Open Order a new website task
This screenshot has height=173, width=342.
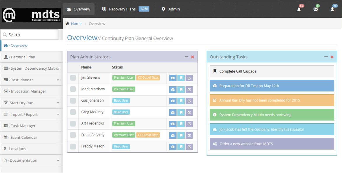[272, 144]
